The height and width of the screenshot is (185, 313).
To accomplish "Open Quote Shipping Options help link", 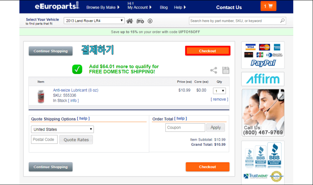I will point(83,118).
